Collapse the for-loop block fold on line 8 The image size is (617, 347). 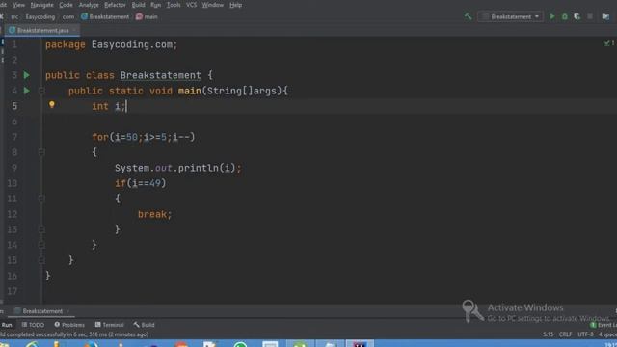click(41, 152)
